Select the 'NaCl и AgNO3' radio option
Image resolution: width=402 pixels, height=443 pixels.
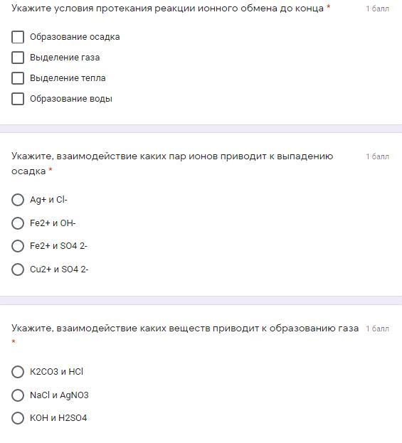pos(18,395)
